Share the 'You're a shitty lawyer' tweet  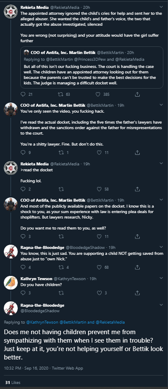point(137,153)
